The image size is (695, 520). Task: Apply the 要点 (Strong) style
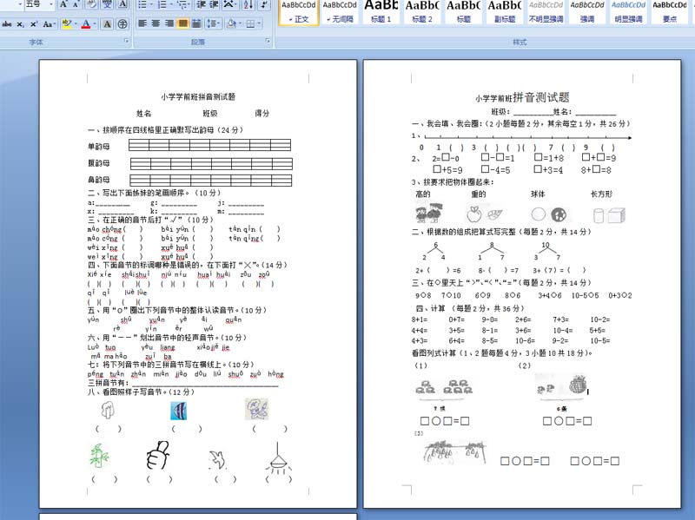[x=670, y=12]
